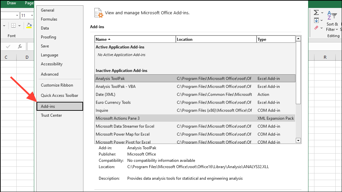The height and width of the screenshot is (192, 342).
Task: Select the Clear (eraser) icon
Action: coord(315,28)
